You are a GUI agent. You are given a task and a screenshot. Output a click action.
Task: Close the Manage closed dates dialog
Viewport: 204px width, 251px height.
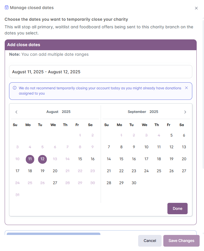(x=196, y=8)
